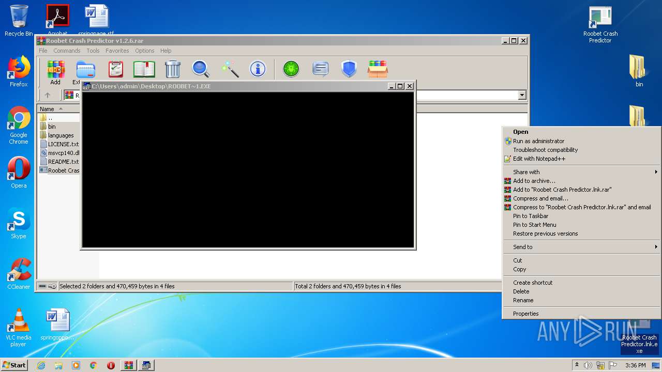Screen dimensions: 662x372
Task: Sort by the Name column header
Action: click(58, 109)
